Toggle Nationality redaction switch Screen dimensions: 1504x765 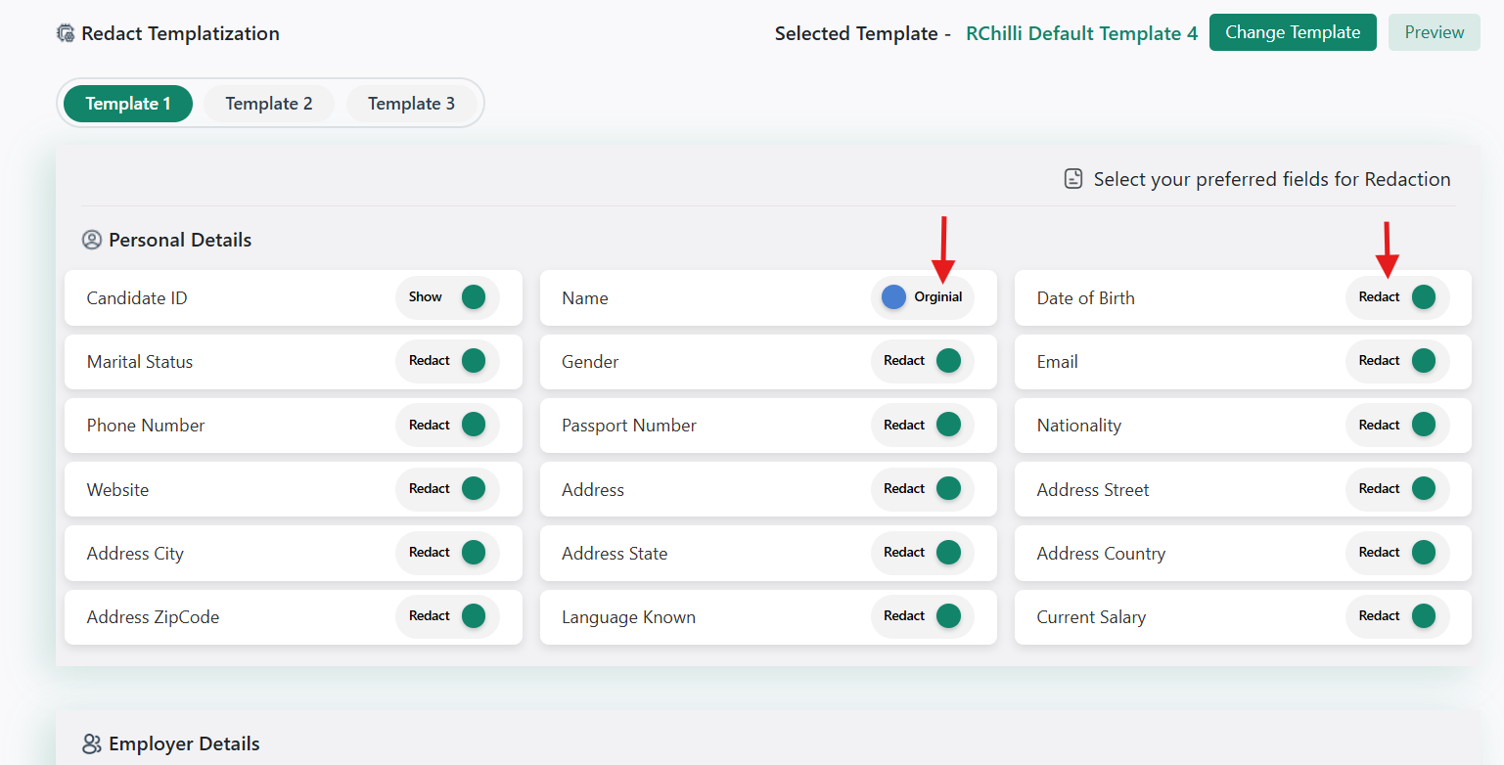click(x=1397, y=425)
